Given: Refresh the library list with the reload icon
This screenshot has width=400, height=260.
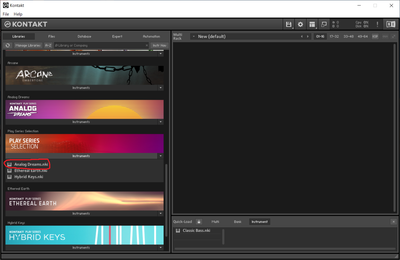Looking at the screenshot, I should click(8, 45).
